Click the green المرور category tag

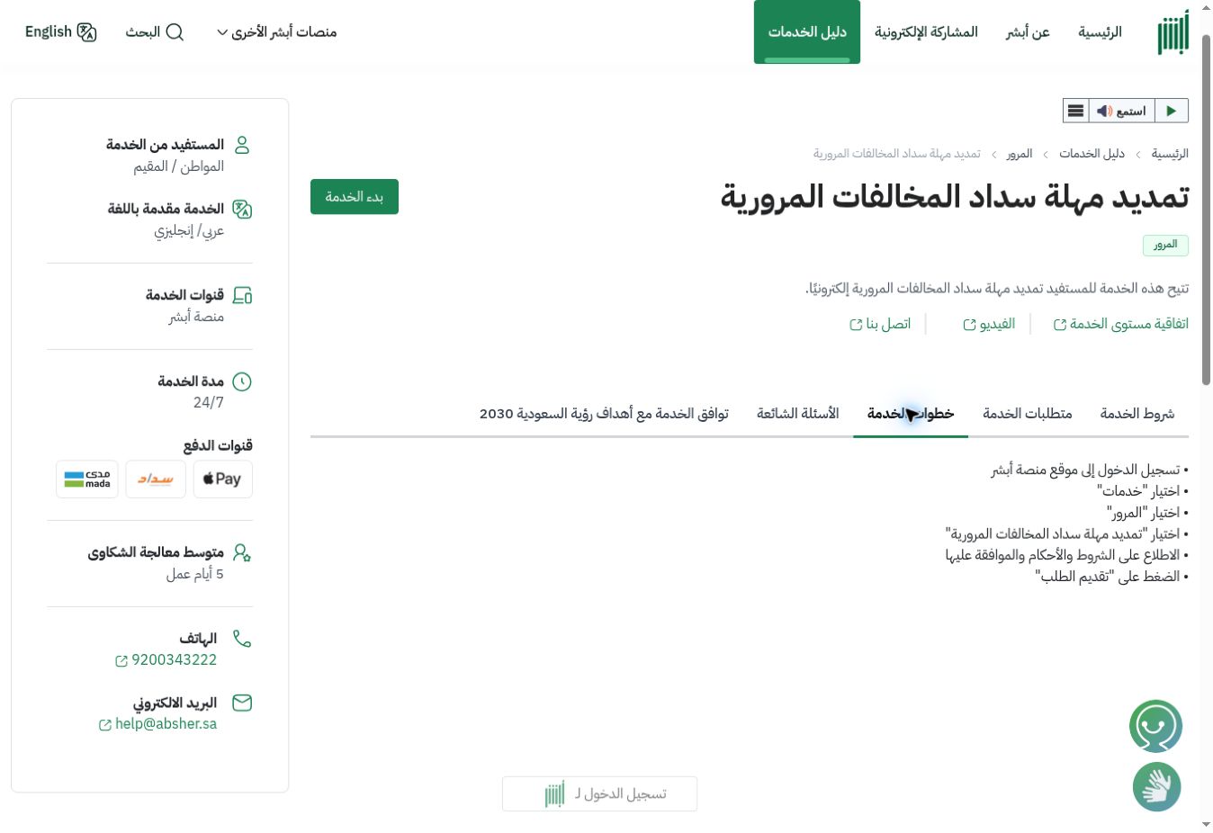coord(1165,245)
